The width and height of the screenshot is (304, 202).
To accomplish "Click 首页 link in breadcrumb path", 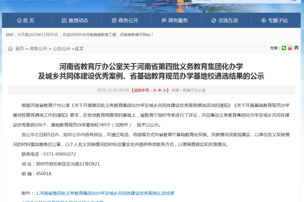I will pyautogui.click(x=19, y=48).
